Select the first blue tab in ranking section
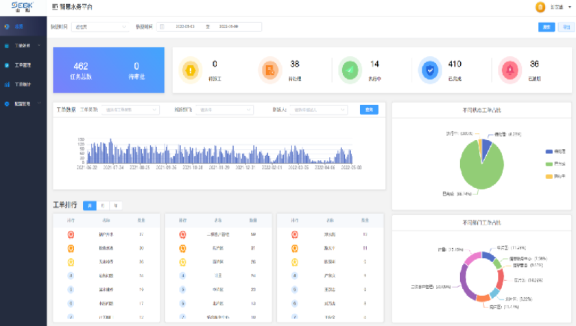576x326 pixels. tap(89, 205)
